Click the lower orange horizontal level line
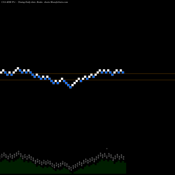The width and height of the screenshot is (175, 175). point(87,80)
